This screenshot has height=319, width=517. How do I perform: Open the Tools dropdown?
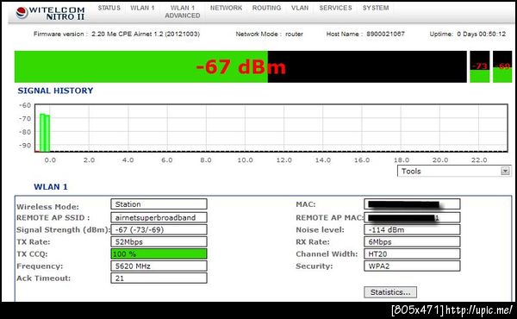[x=454, y=172]
